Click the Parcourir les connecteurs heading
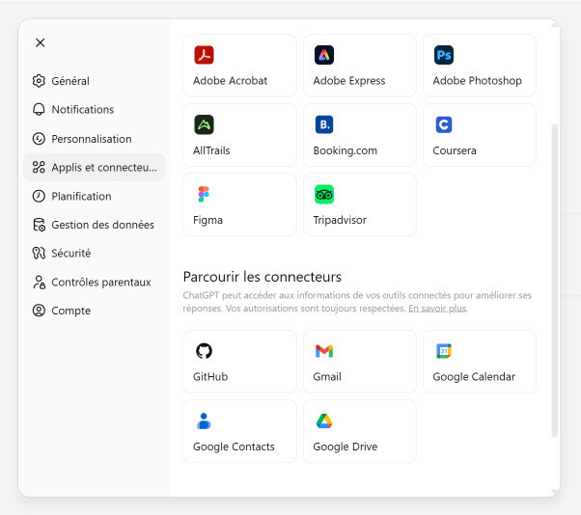 click(263, 277)
